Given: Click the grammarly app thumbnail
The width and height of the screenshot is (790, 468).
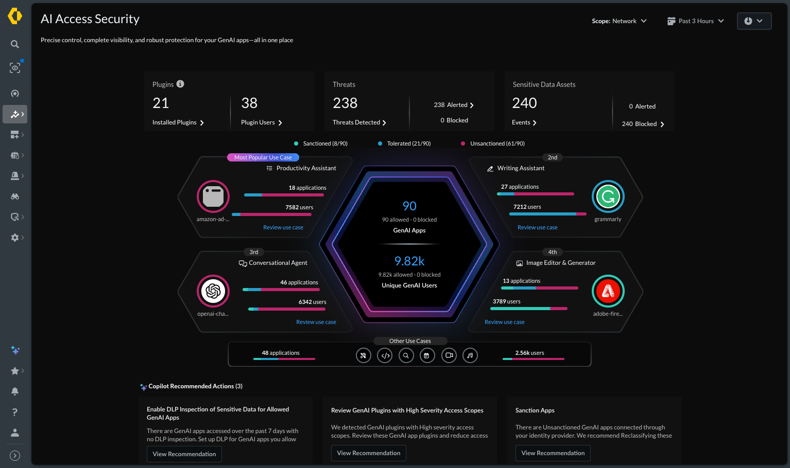Looking at the screenshot, I should [x=608, y=196].
